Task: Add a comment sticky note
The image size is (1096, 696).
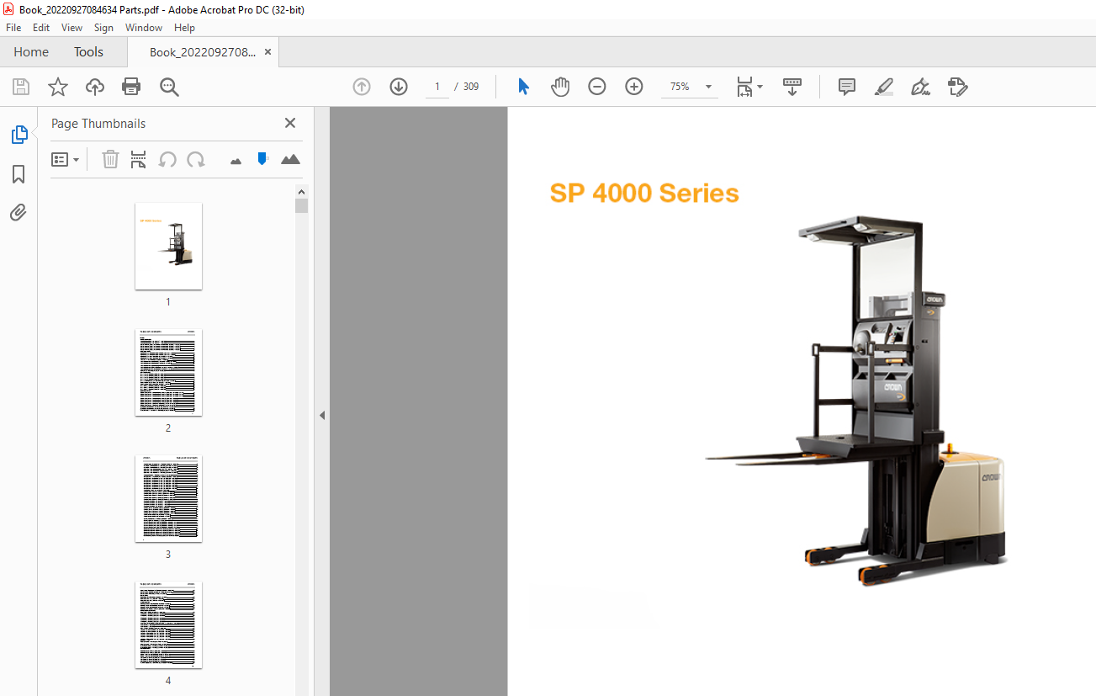Action: click(x=847, y=87)
